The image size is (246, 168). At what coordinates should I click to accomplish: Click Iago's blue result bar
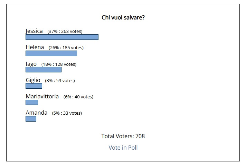(44, 70)
